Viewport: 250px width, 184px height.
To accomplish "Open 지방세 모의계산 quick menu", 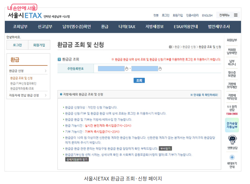I will tap(232, 85).
